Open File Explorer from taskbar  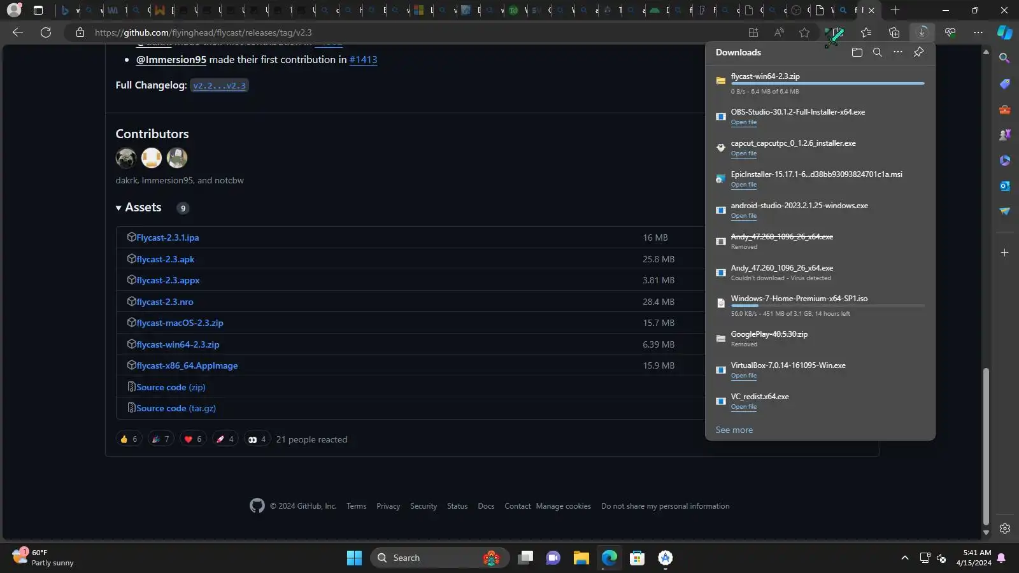pyautogui.click(x=581, y=558)
